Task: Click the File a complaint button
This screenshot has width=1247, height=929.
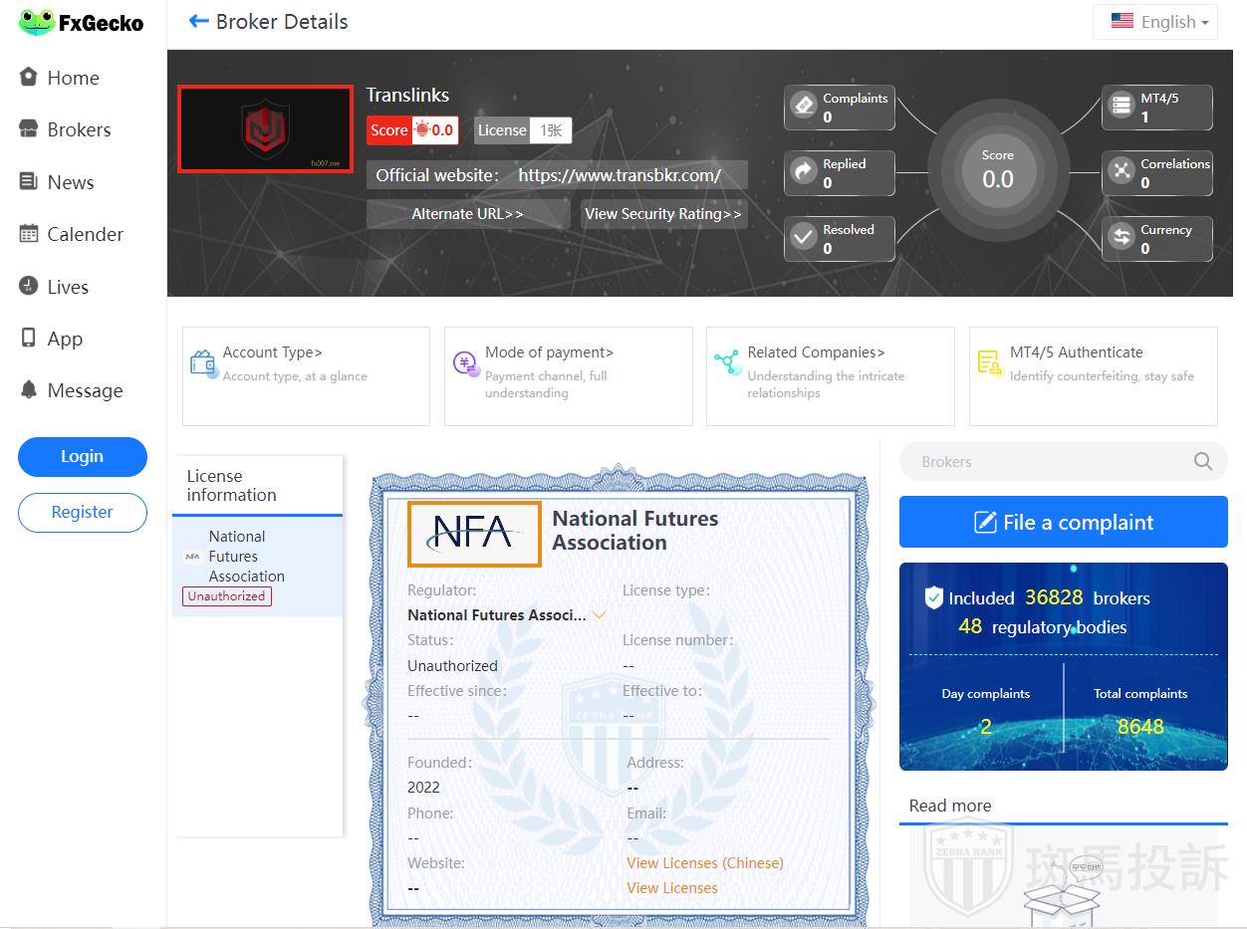Action: (x=1063, y=522)
